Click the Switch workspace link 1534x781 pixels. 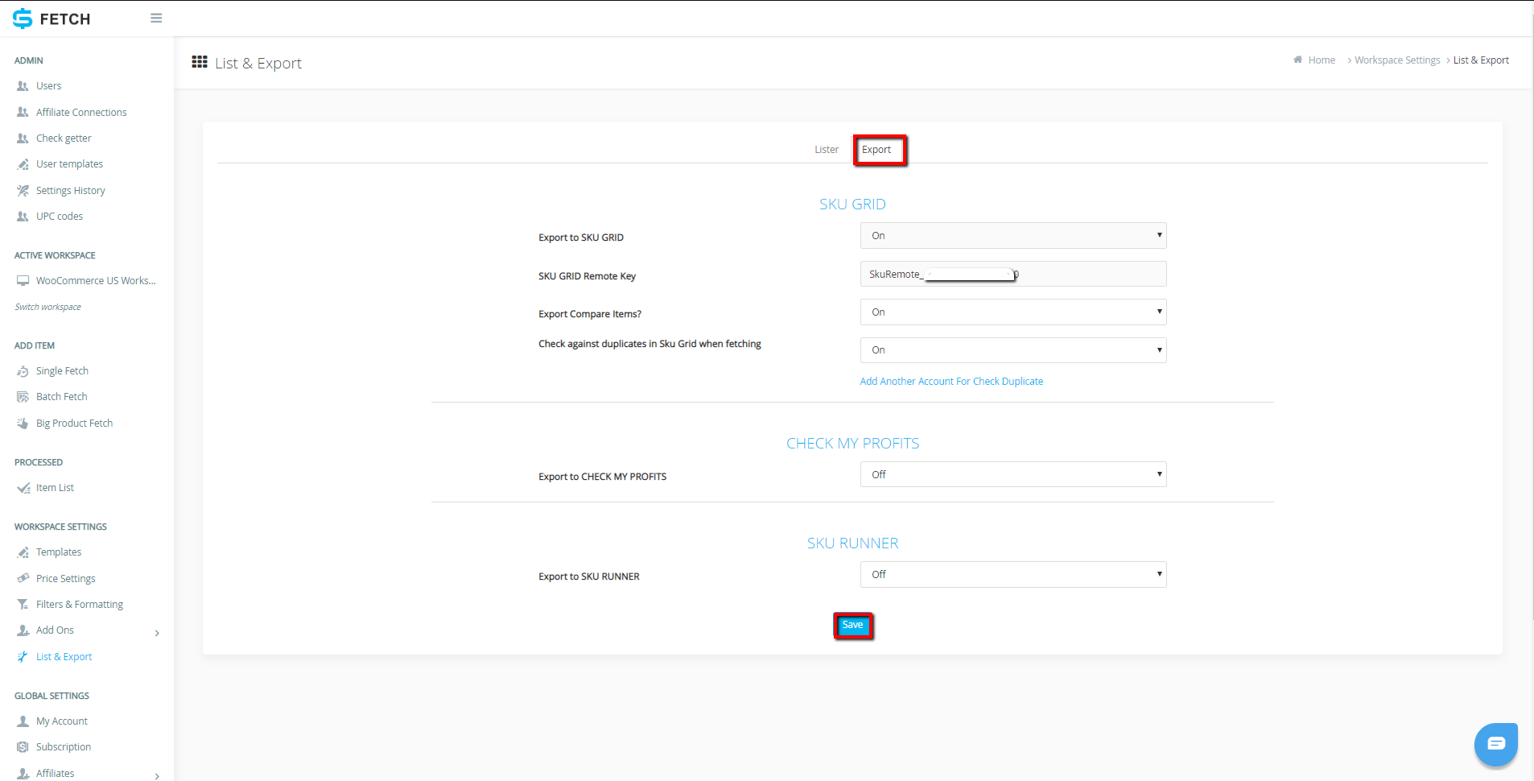pos(48,307)
